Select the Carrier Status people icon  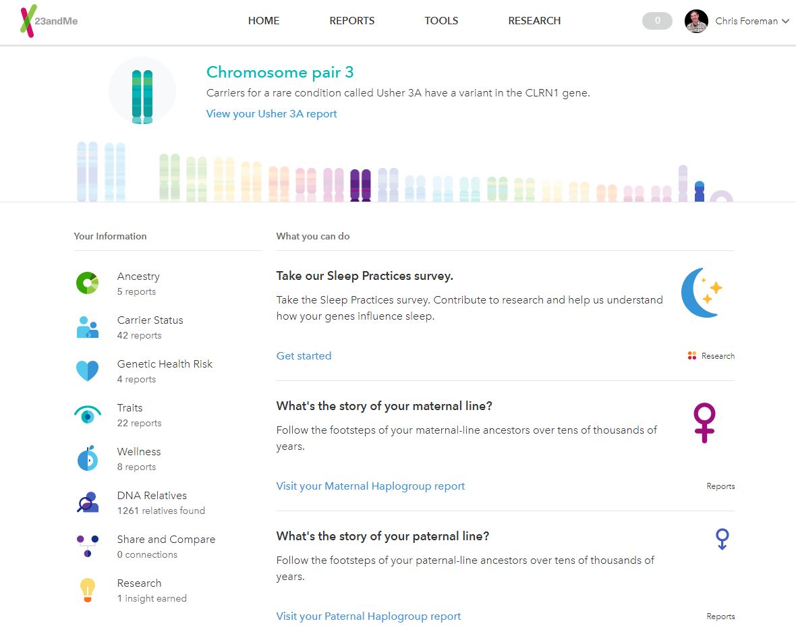(x=87, y=327)
